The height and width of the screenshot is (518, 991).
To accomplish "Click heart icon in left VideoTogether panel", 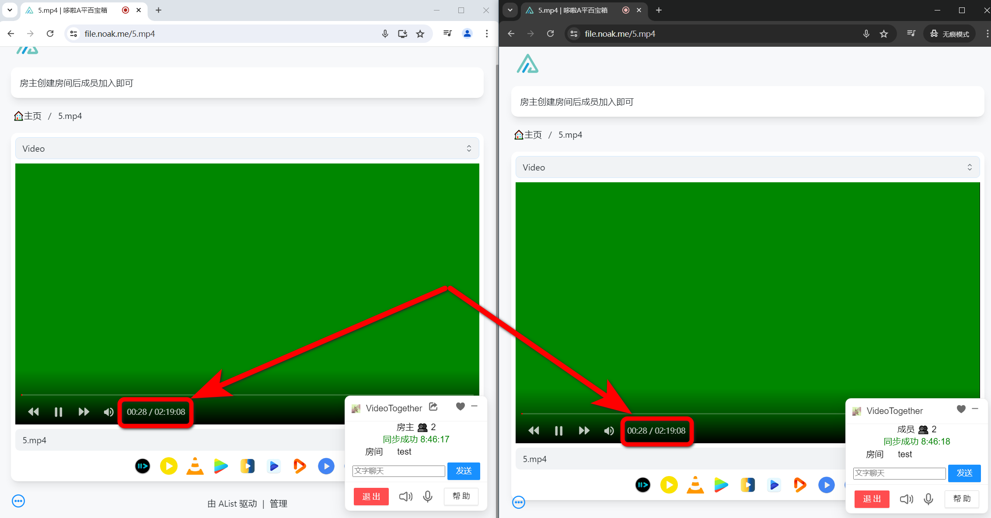I will coord(460,407).
